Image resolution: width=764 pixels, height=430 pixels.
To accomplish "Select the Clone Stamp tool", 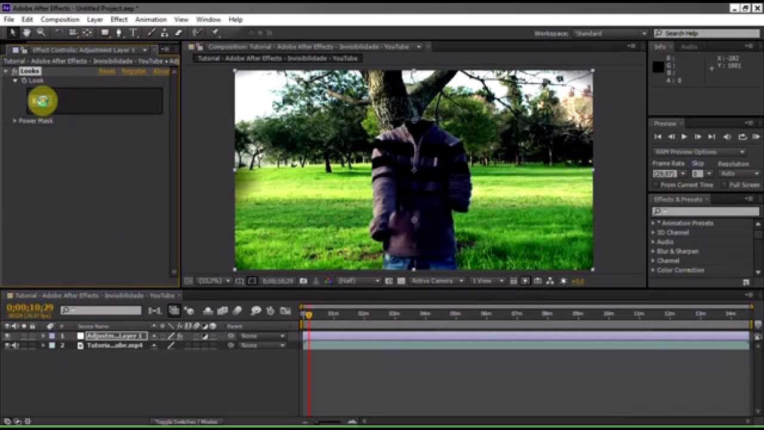I will pyautogui.click(x=164, y=33).
